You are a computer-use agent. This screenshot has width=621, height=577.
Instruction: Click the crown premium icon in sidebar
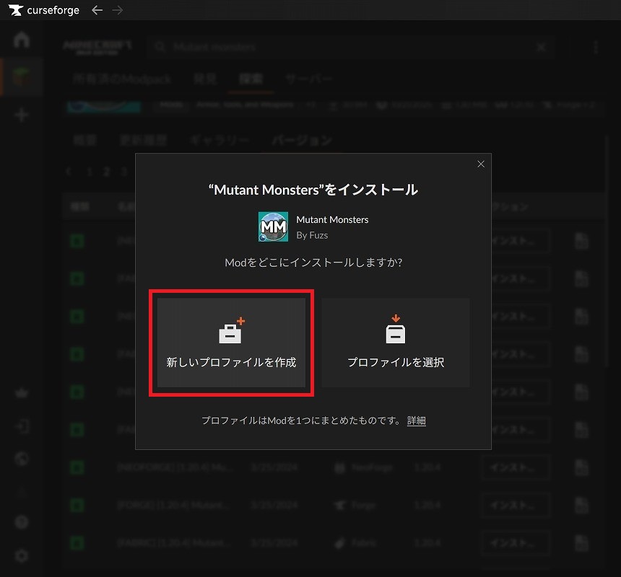22,393
